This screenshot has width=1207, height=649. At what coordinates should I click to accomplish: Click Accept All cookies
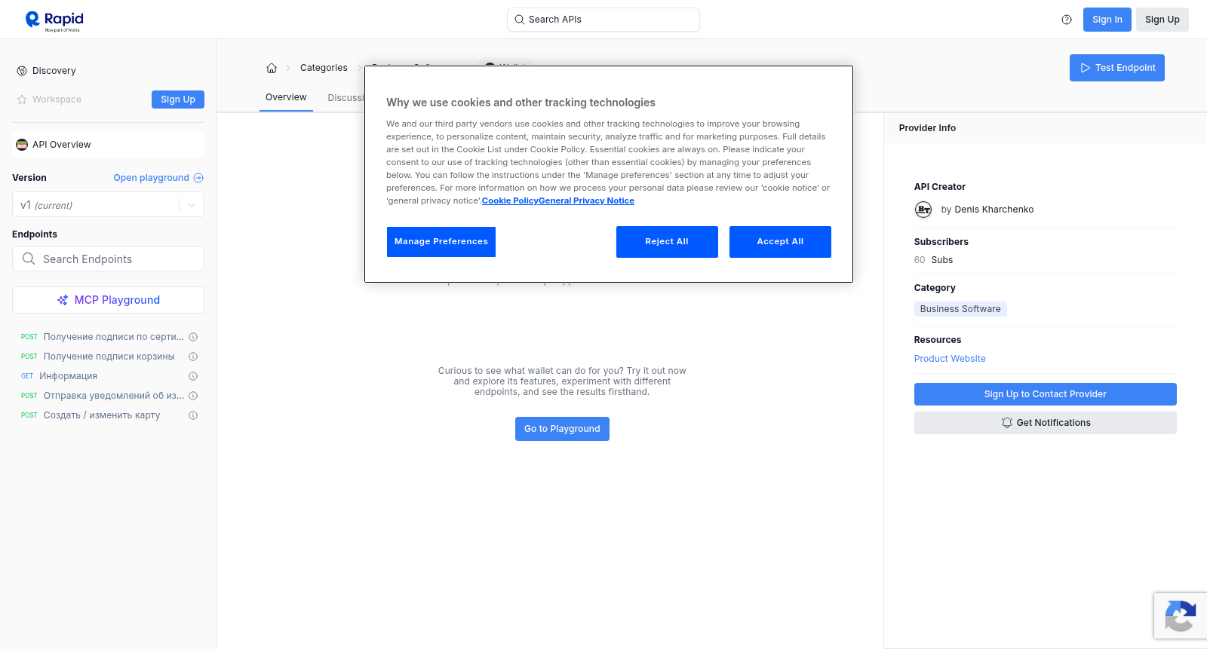(x=780, y=242)
